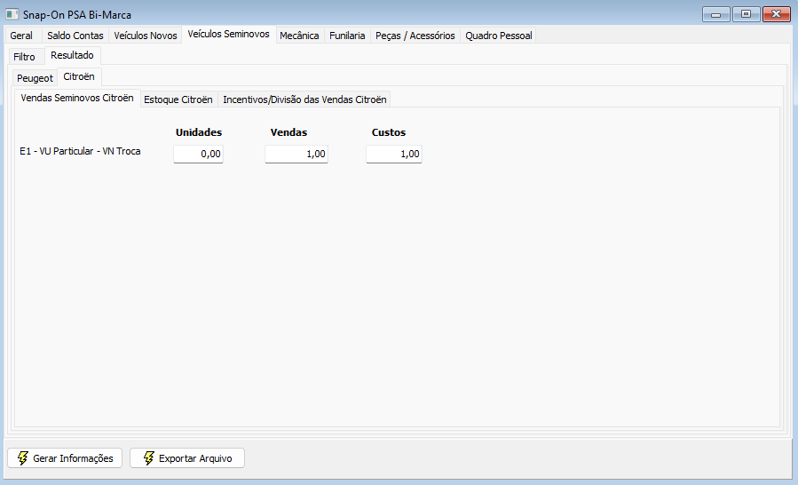
Task: Click the lightning icon on Exportar Arquivo
Action: pyautogui.click(x=148, y=458)
